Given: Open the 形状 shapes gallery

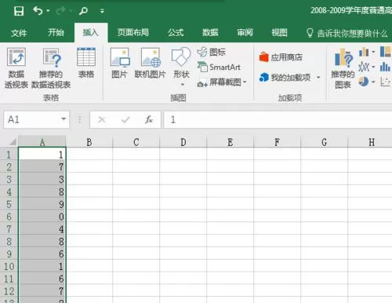Looking at the screenshot, I should [x=181, y=63].
